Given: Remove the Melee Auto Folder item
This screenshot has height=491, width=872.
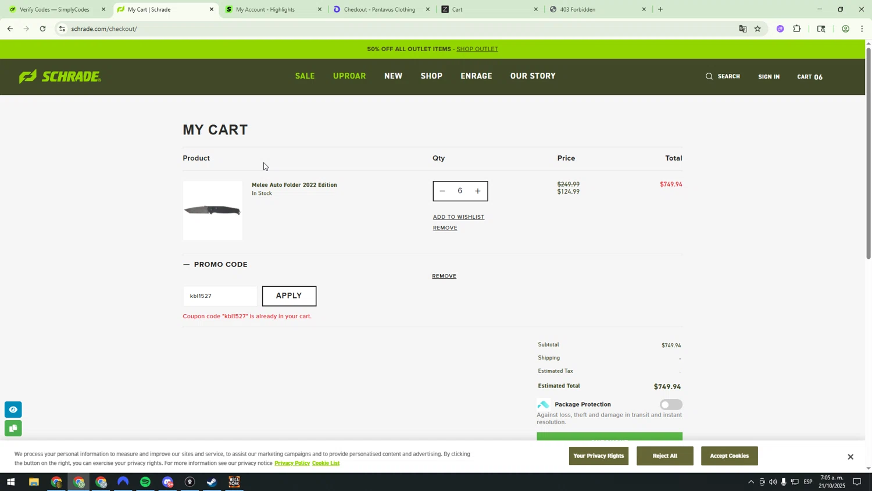Looking at the screenshot, I should coord(445,228).
